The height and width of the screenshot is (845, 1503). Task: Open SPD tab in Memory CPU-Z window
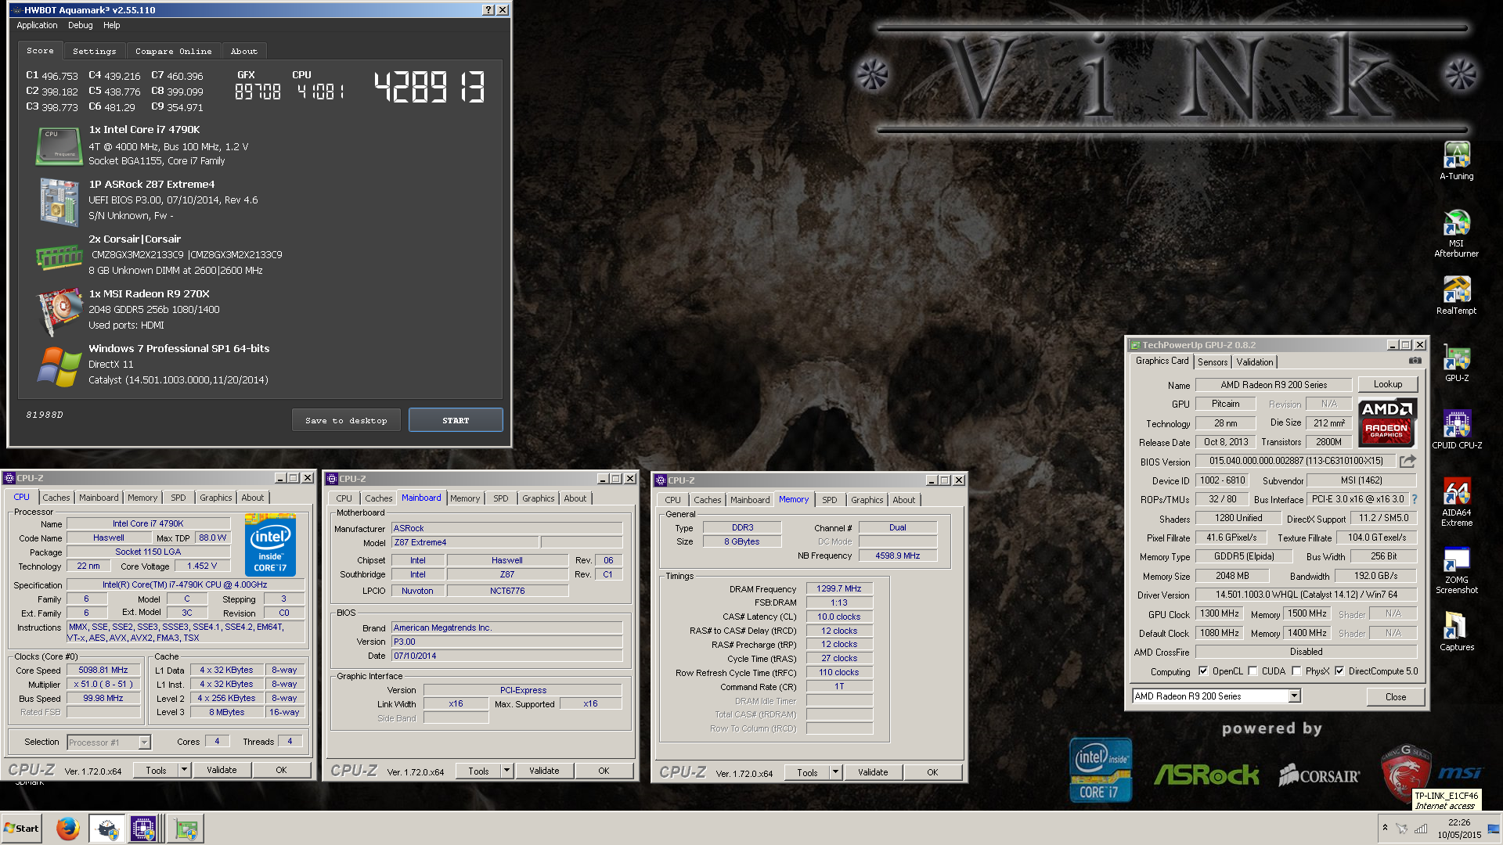pyautogui.click(x=830, y=500)
